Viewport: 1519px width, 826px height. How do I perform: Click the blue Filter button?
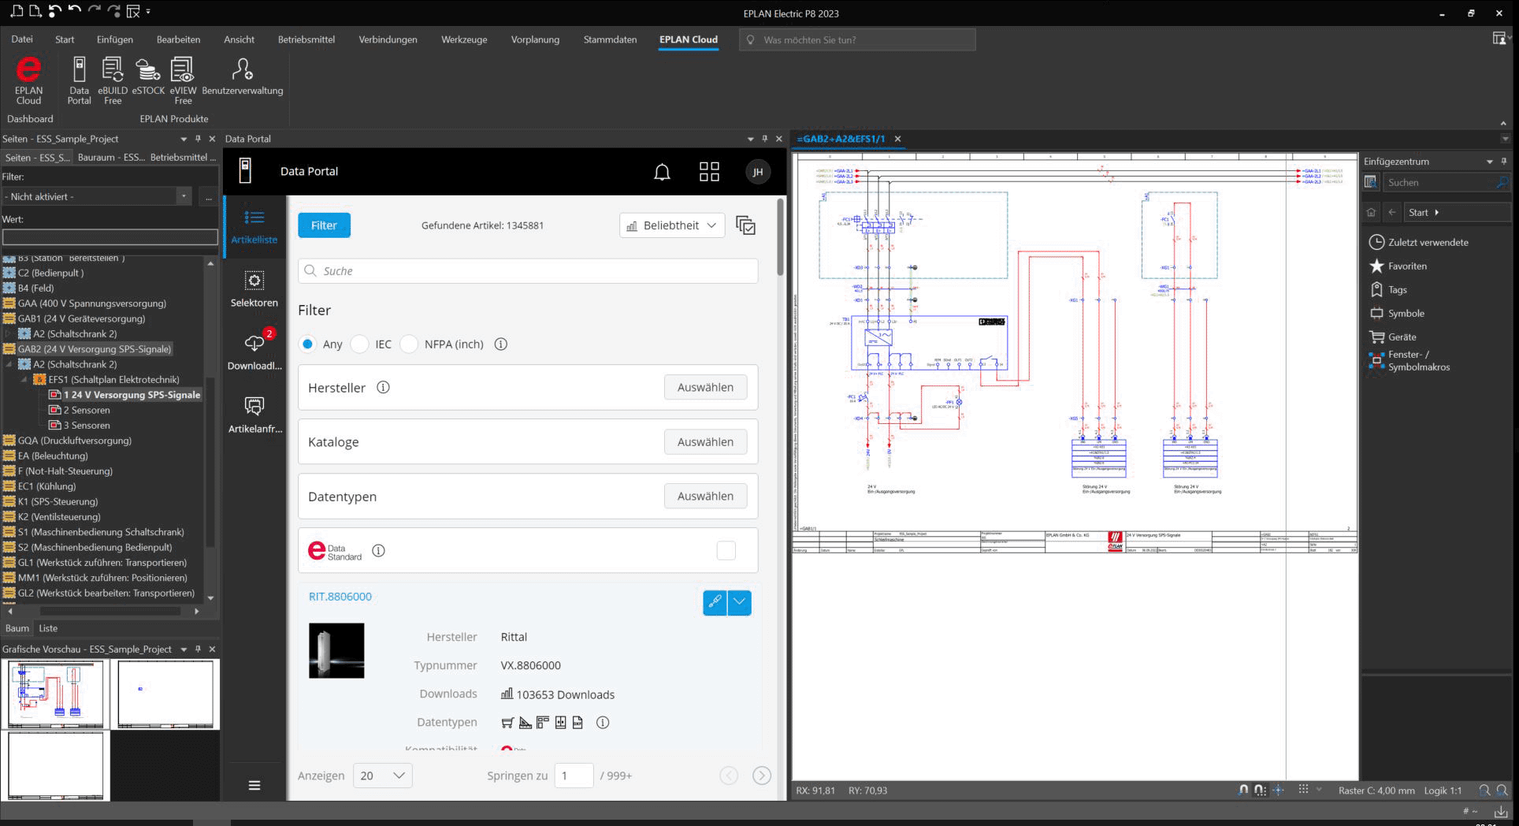[x=324, y=225]
